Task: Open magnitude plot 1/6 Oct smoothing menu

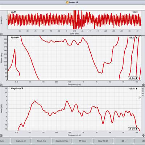Action: [133, 129]
